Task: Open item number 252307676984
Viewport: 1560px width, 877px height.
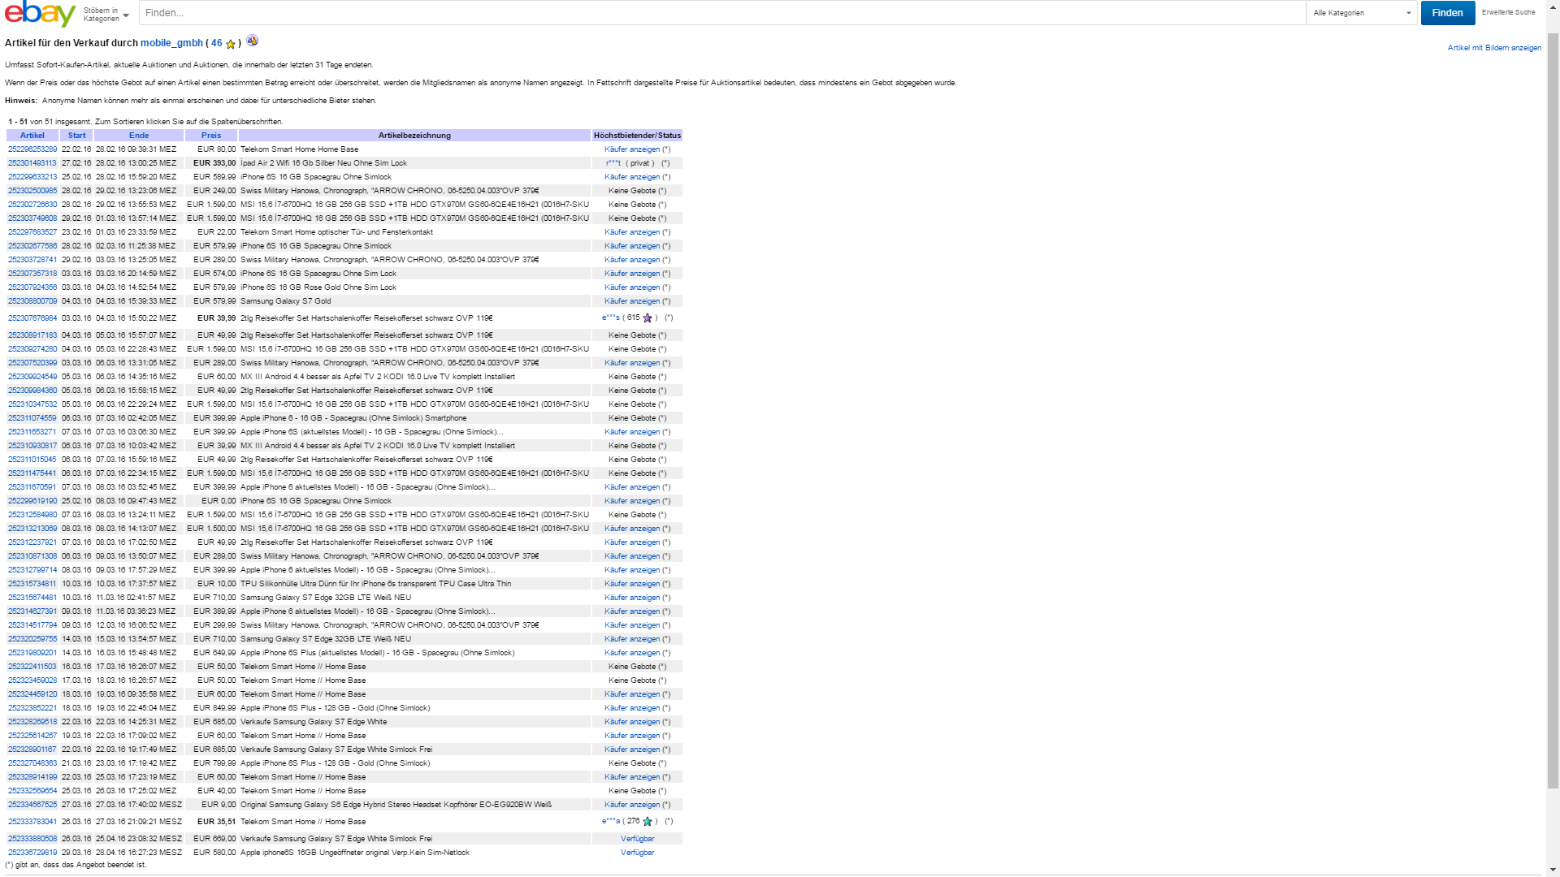Action: click(32, 318)
